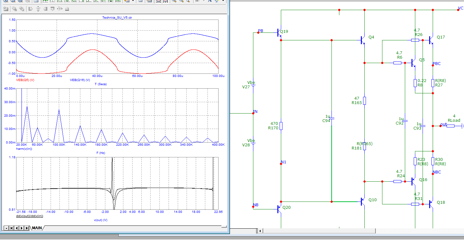Select resistor R181 label
Viewport: 464px width, 240px height.
click(x=357, y=148)
